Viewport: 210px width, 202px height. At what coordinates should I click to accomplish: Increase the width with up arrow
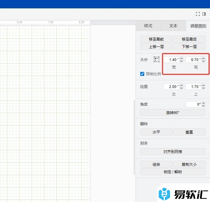coord(181,58)
